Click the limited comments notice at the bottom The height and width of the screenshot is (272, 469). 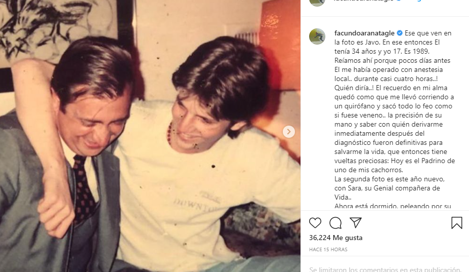click(385, 269)
